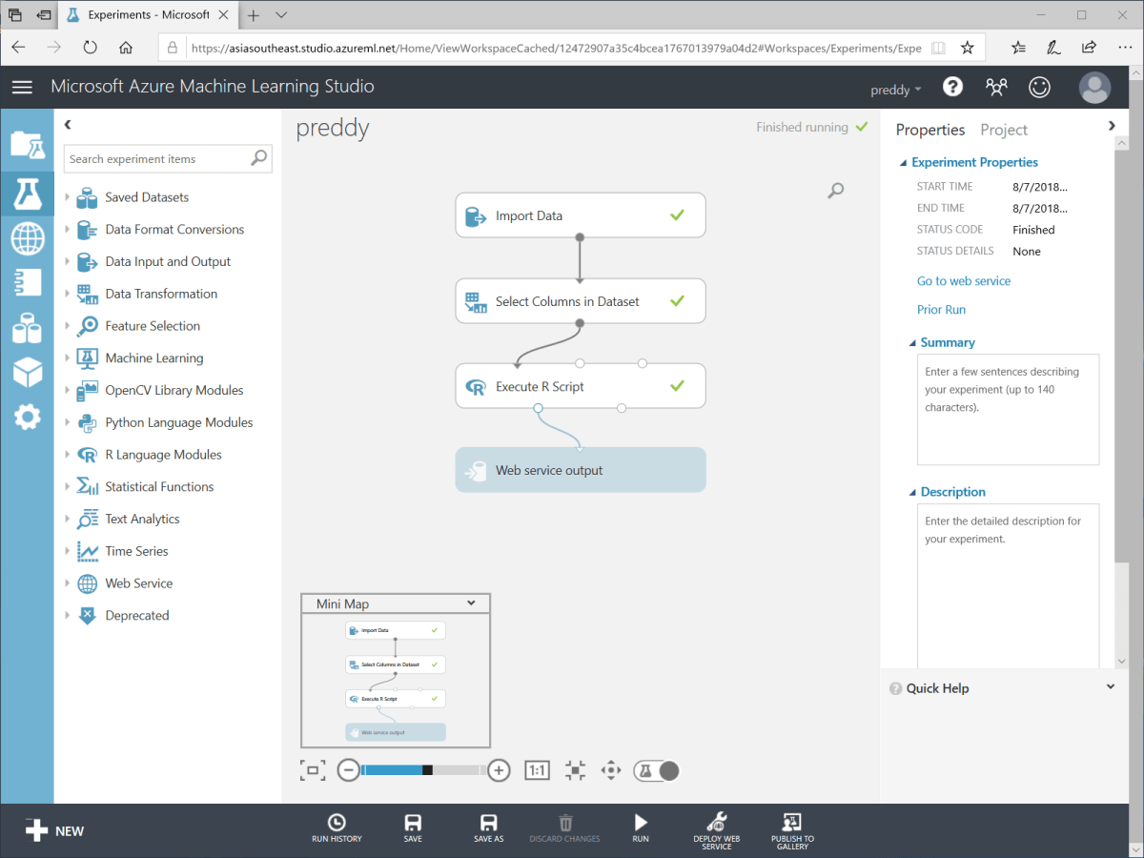Screen dimensions: 1144x858
Task: Click the Go to web service link
Action: pos(964,281)
